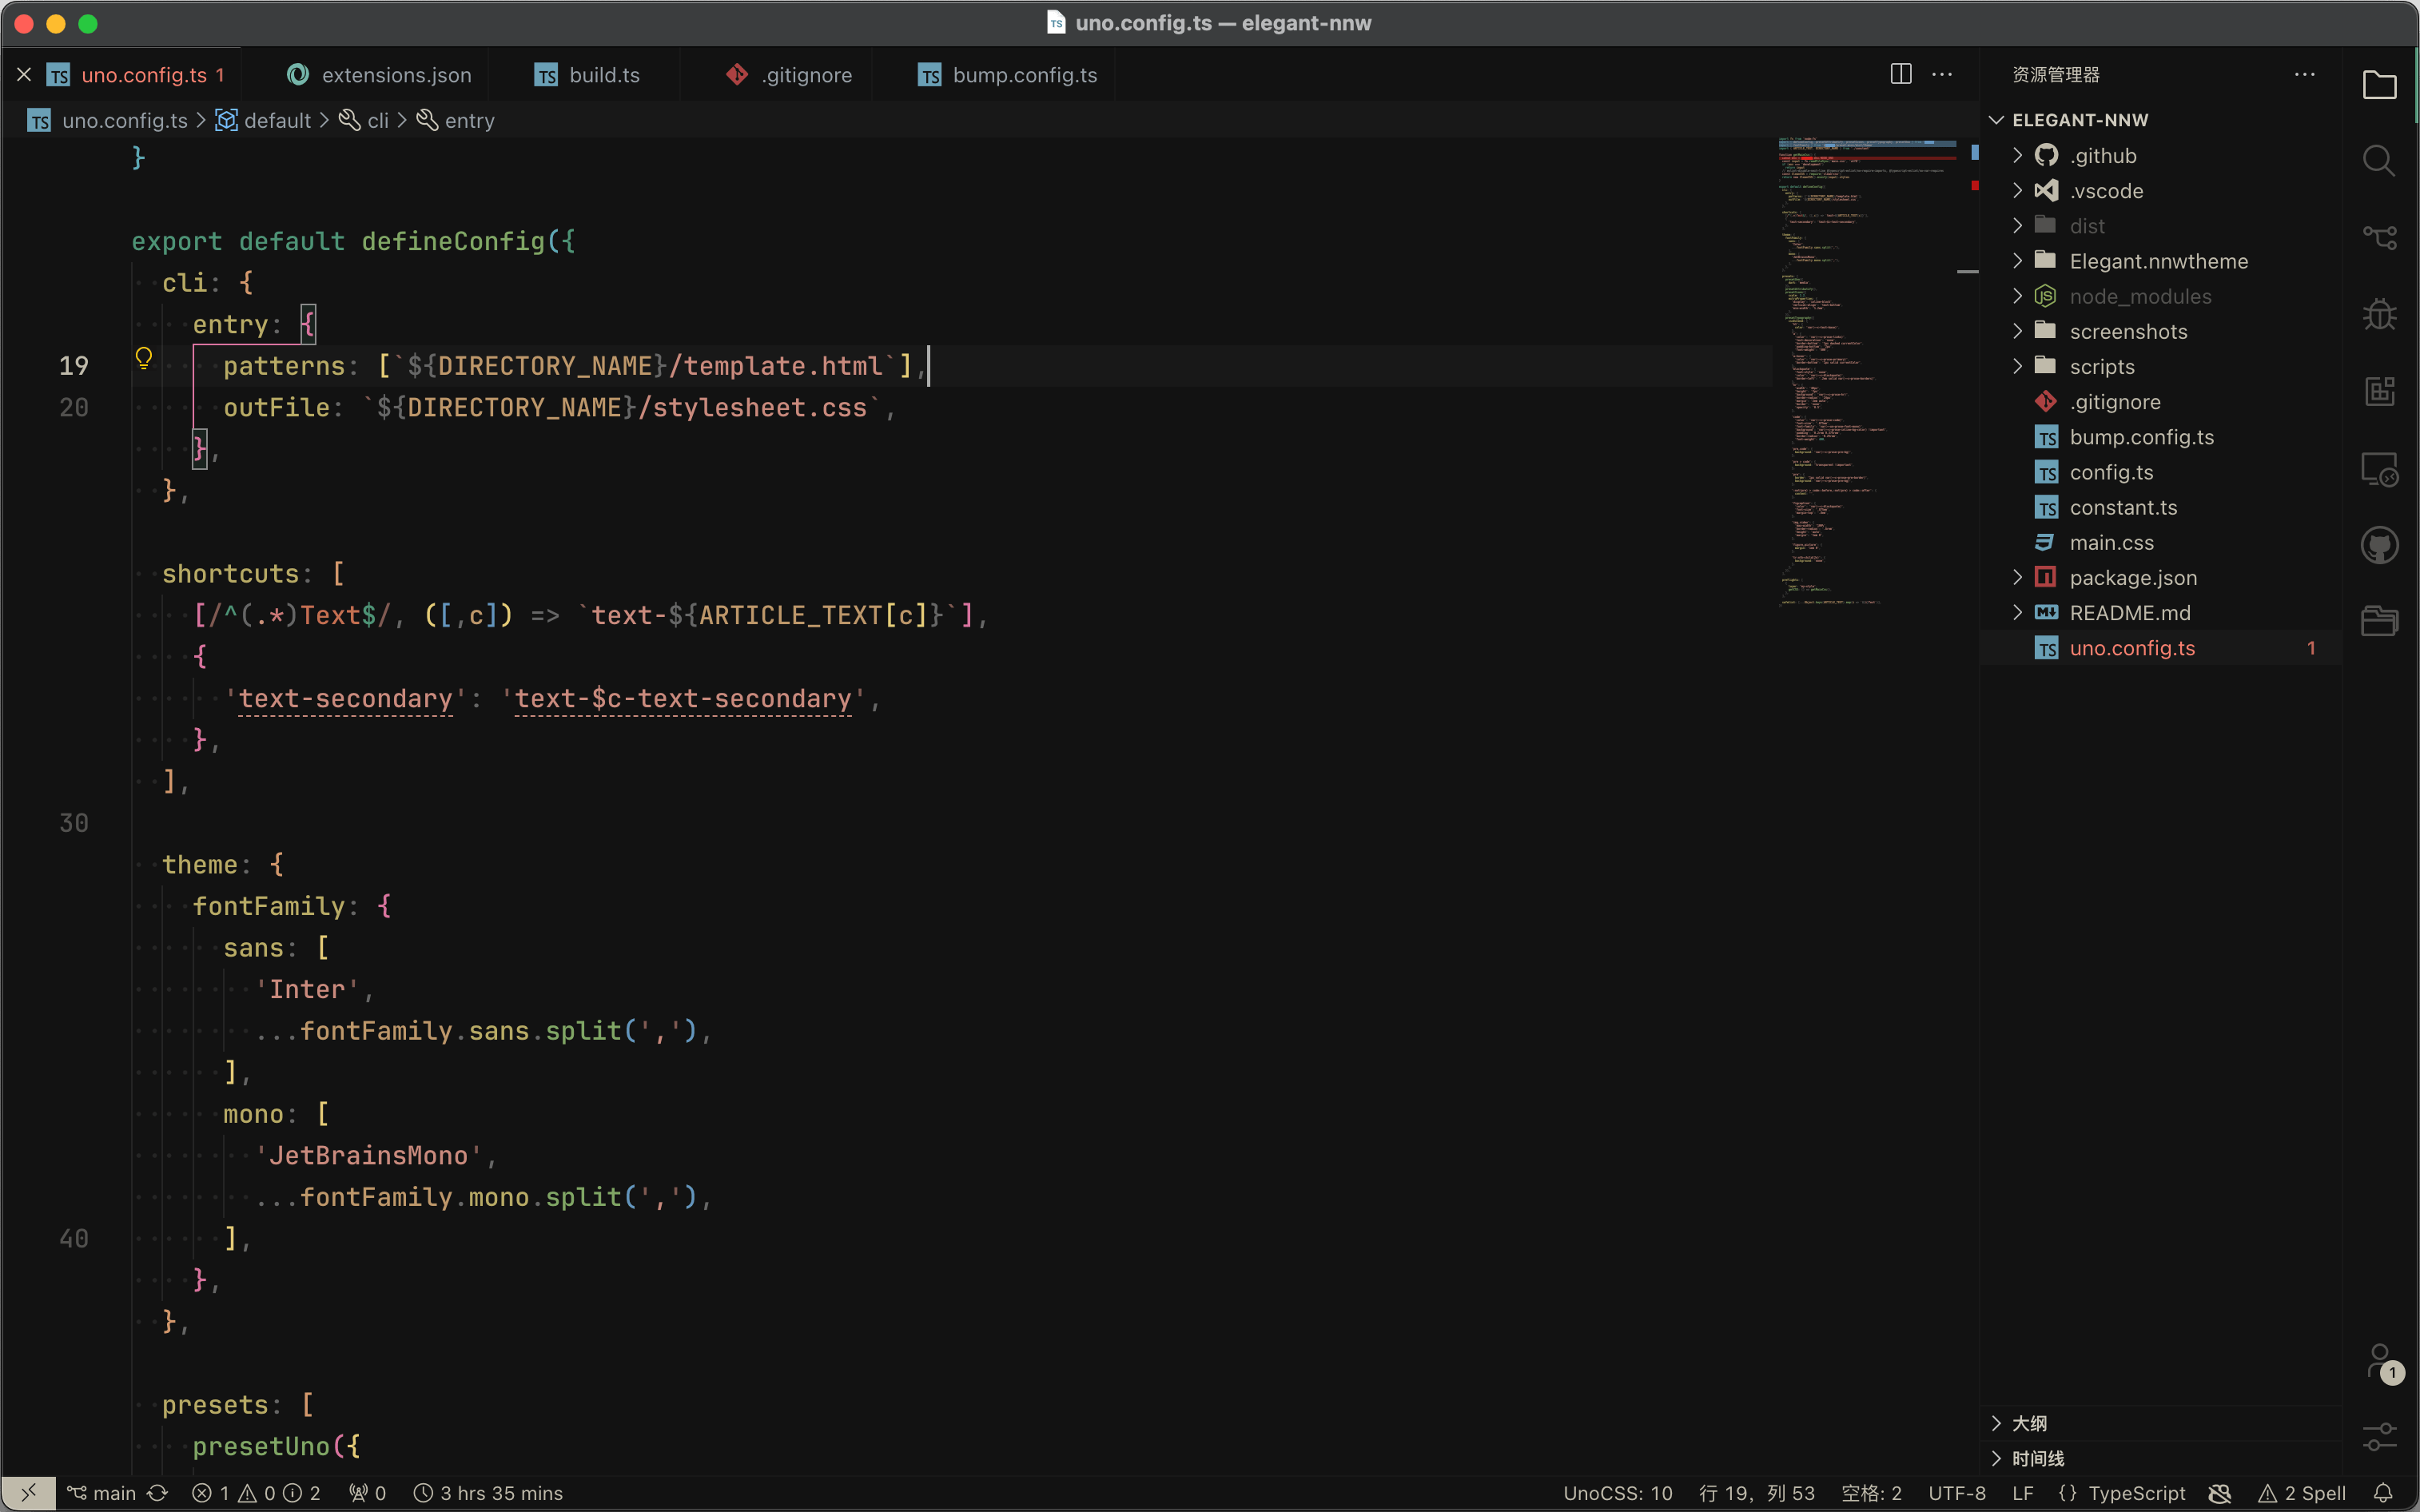This screenshot has height=1512, width=2420.
Task: Open the Search view in activity bar
Action: click(x=2379, y=161)
